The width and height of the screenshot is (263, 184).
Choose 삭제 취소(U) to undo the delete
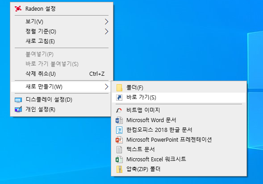click(x=62, y=74)
